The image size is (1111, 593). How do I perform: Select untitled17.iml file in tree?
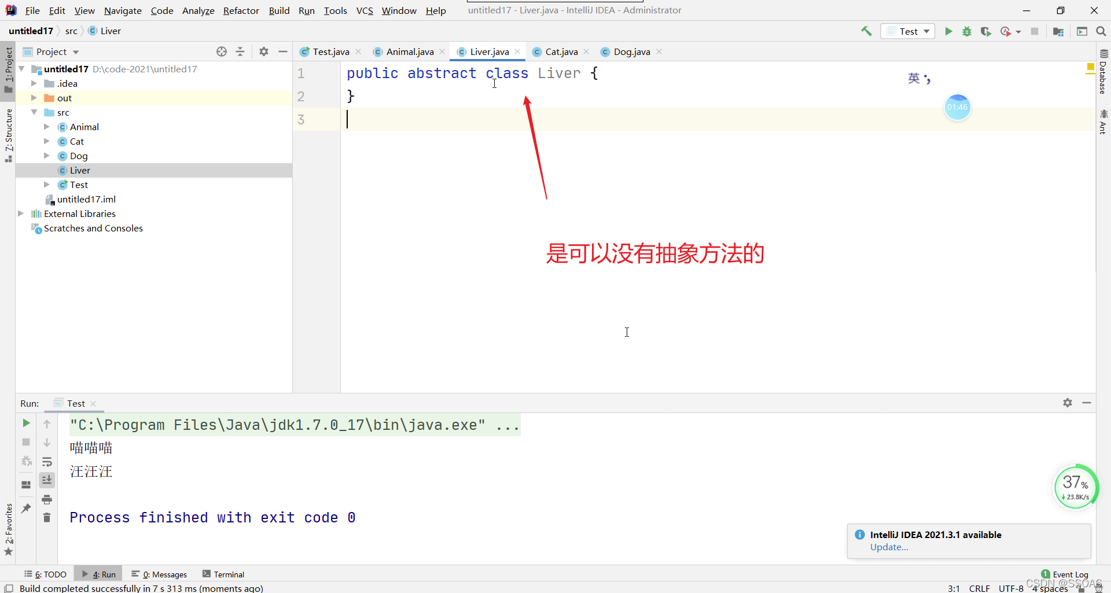point(86,199)
